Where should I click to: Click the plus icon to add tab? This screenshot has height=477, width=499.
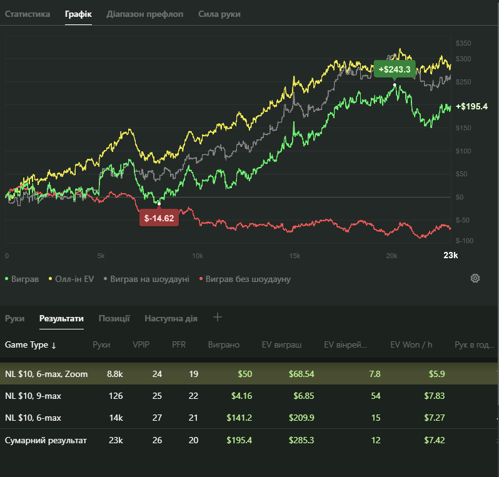click(218, 318)
